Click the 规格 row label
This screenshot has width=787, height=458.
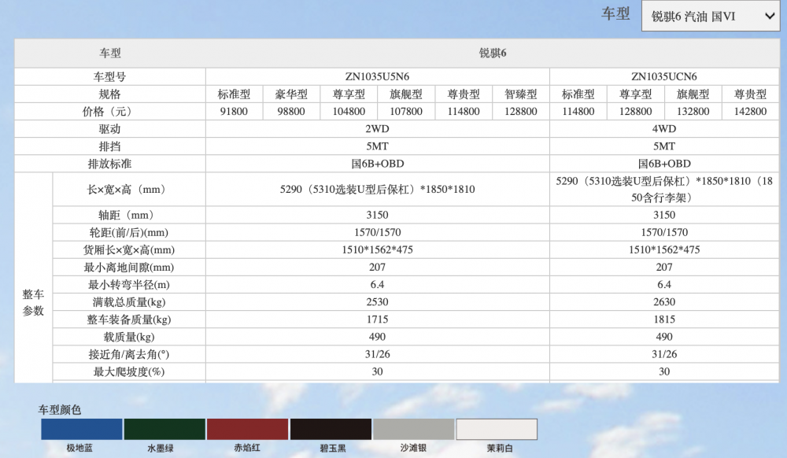pyautogui.click(x=110, y=94)
